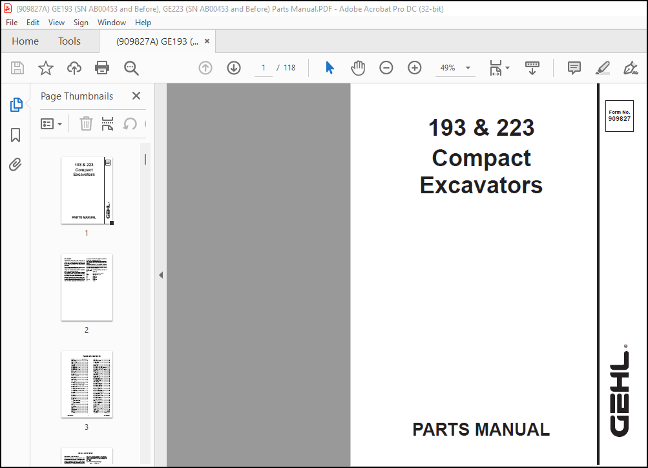The width and height of the screenshot is (648, 468).
Task: Select the (909827A) GE193 document tab
Action: click(x=158, y=41)
